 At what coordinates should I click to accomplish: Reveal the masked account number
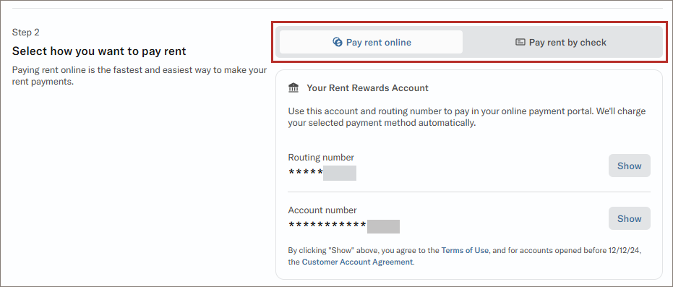pyautogui.click(x=629, y=219)
